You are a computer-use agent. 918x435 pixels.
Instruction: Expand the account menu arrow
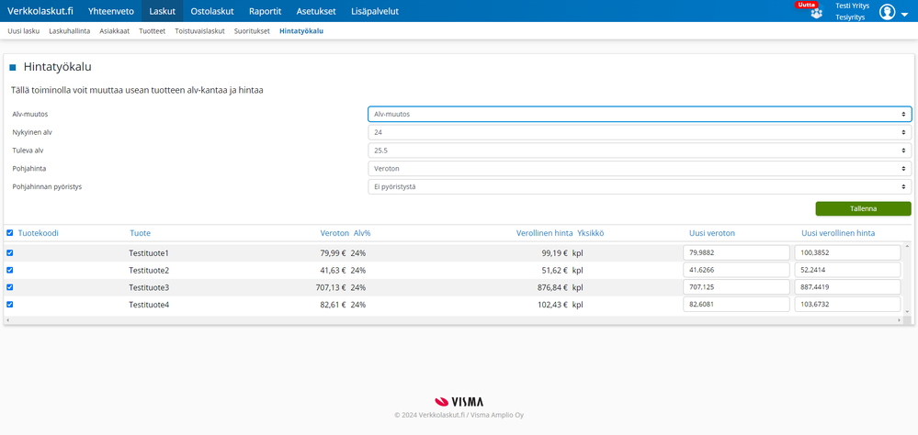[904, 13]
